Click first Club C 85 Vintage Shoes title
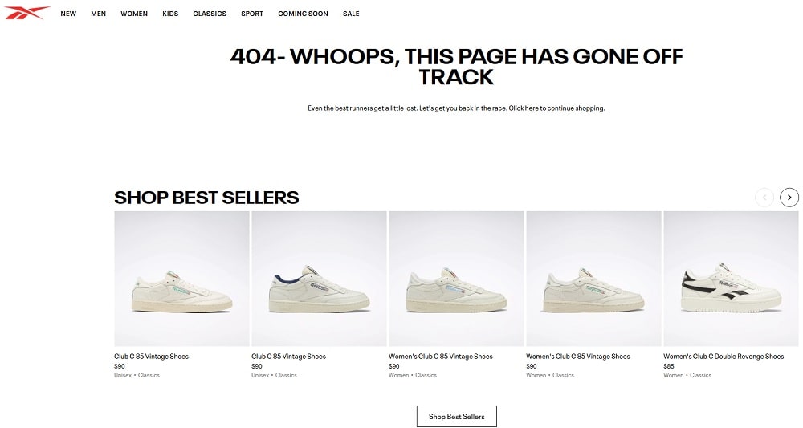Viewport: 803px width, 428px height. (151, 357)
